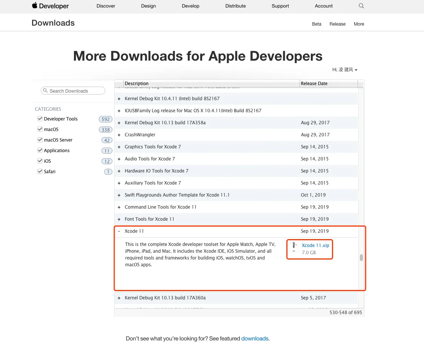Collapse the Xcode 11 row
The image size is (424, 354).
tap(119, 231)
